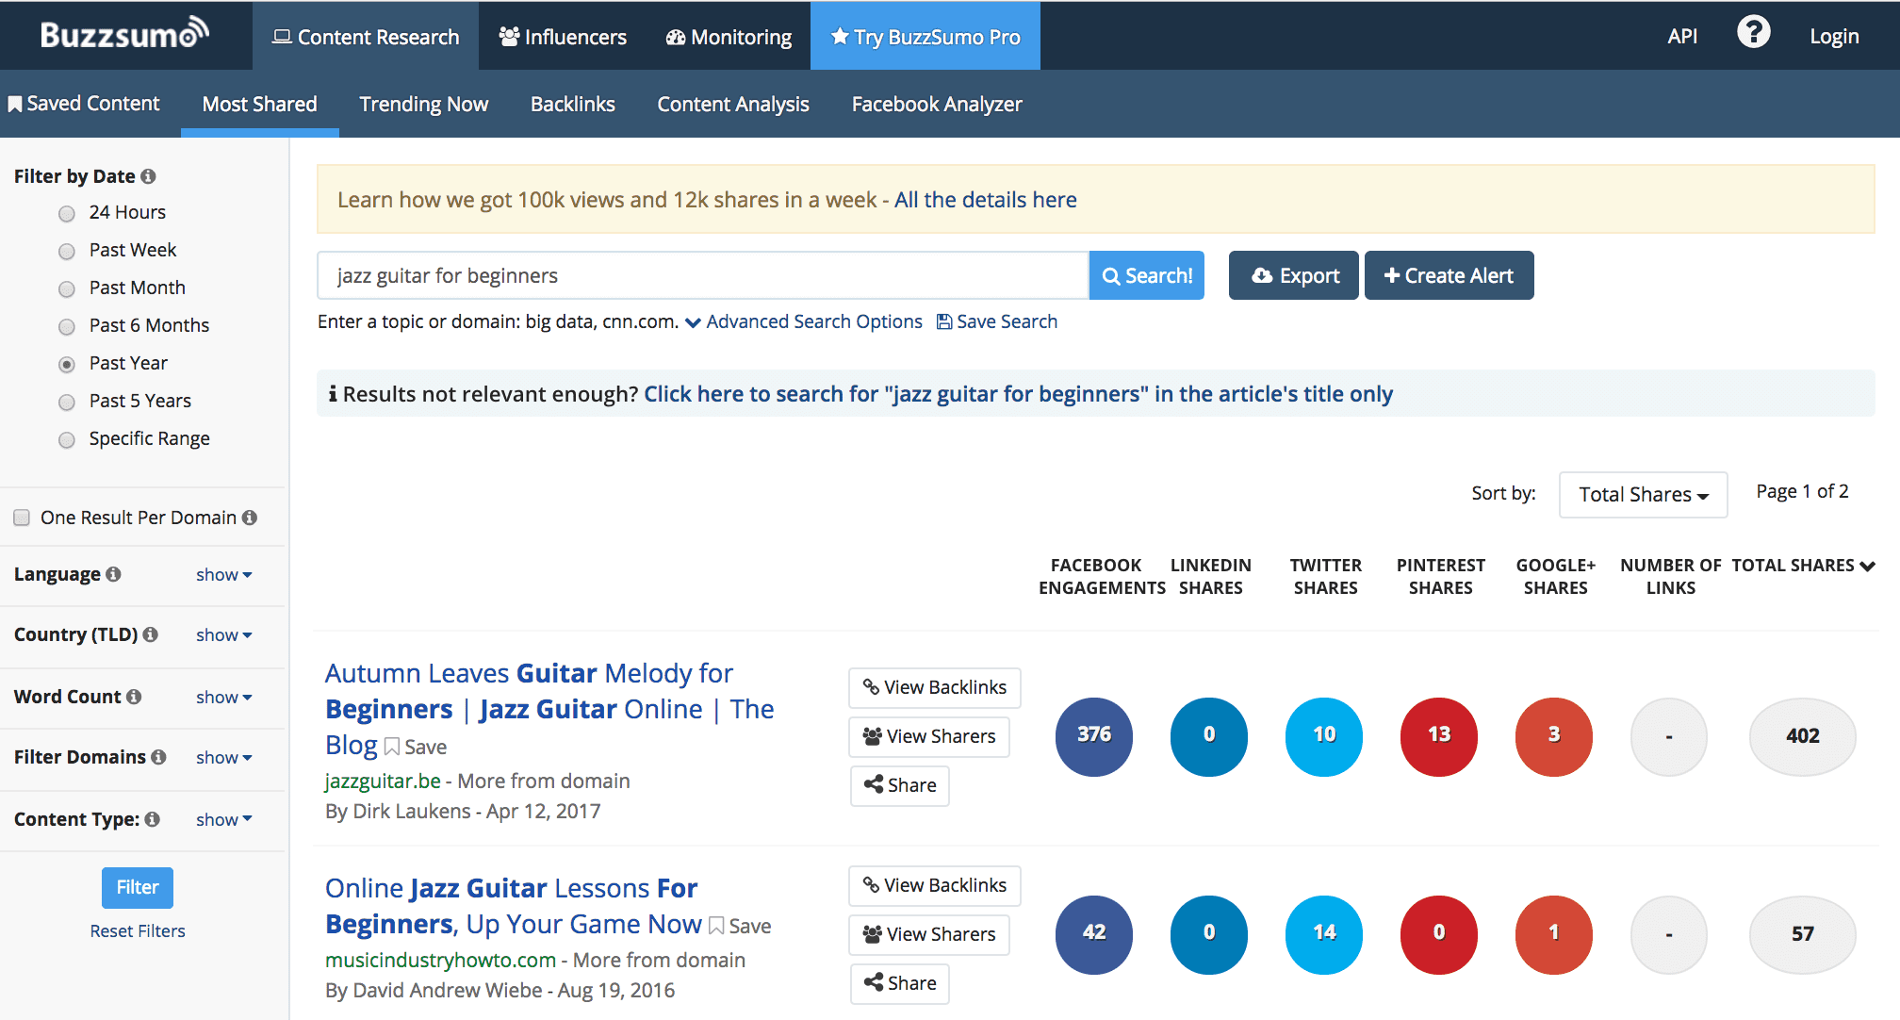Switch to the Trending Now tab
1900x1020 pixels.
click(423, 104)
